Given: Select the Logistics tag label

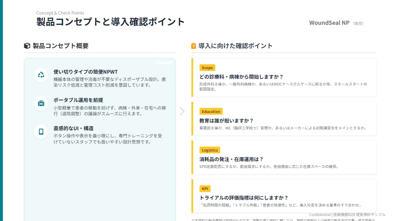Looking at the screenshot, I should click(x=210, y=150).
